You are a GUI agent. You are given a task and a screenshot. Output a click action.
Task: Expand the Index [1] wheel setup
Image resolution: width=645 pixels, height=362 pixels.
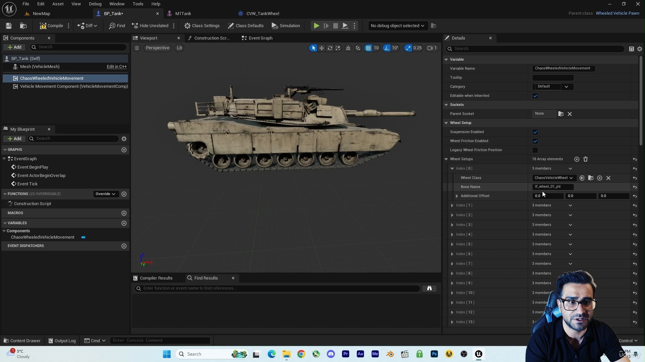click(x=452, y=205)
